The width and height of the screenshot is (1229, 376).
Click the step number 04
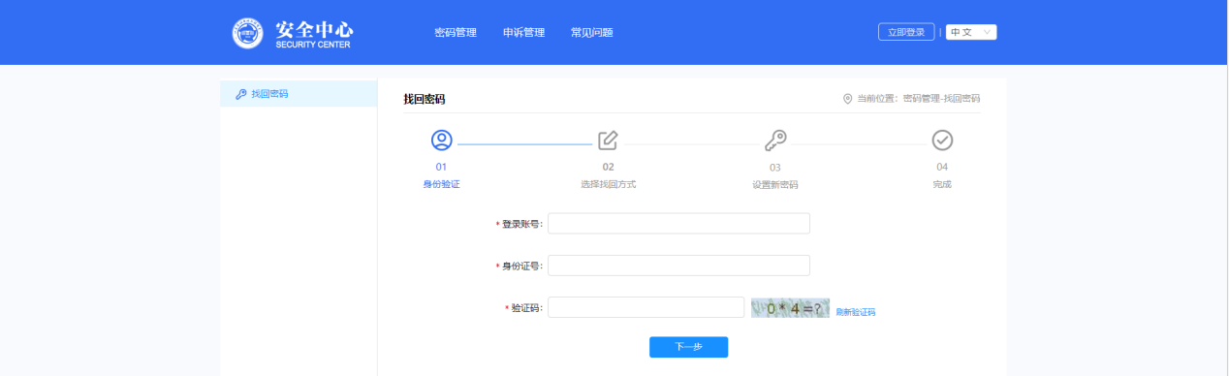point(942,167)
